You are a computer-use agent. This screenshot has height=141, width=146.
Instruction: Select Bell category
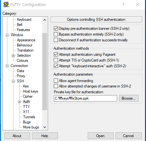(x=20, y=25)
